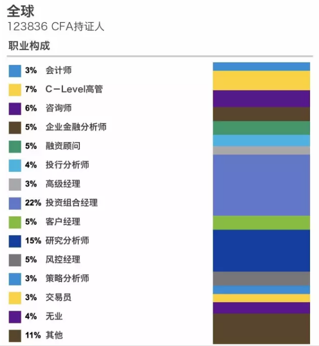Click the gray swatch beside 高级经理
Viewport: 319px width, 346px height.
click(15, 184)
